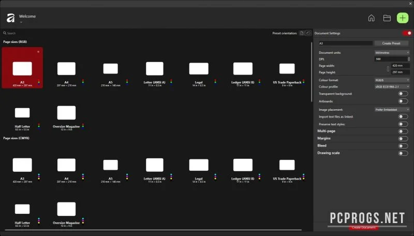This screenshot has height=236, width=414.
Task: Enable Transparent background
Action: click(403, 94)
